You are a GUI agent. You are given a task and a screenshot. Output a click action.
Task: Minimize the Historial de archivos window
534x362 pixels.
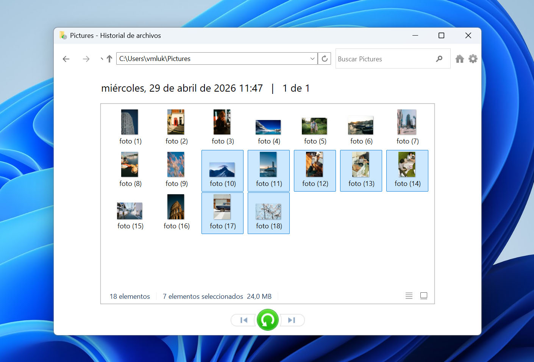click(415, 35)
